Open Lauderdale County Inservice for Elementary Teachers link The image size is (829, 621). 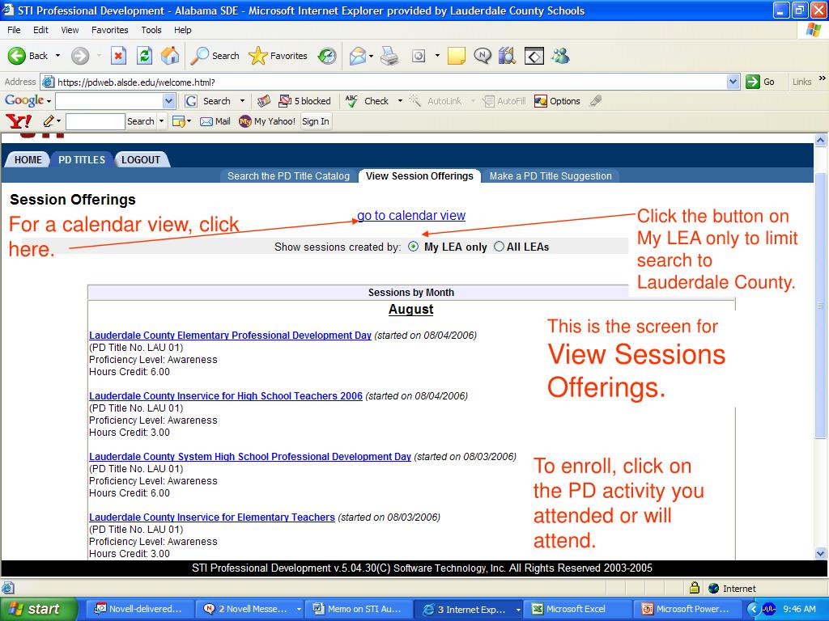click(212, 517)
